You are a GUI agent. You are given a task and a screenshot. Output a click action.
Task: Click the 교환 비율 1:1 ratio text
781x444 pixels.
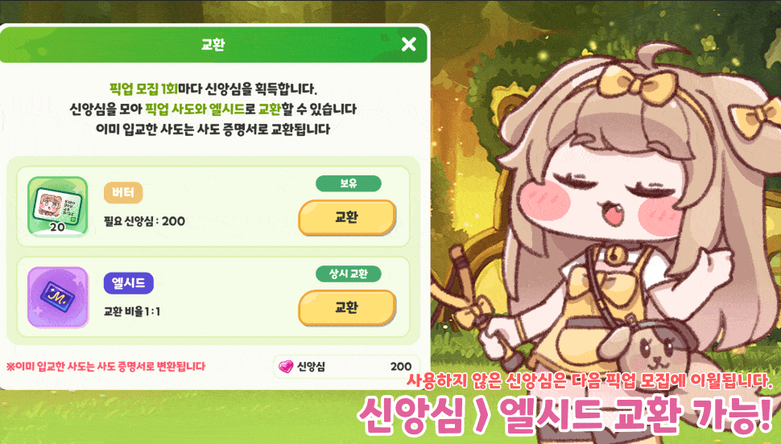point(132,311)
